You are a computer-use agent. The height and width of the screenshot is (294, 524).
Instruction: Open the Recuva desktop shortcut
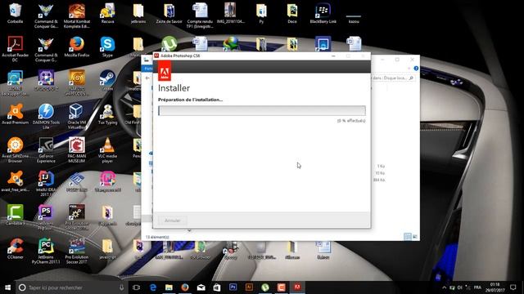107,13
